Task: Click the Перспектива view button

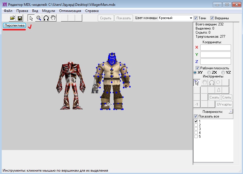Action: [15, 26]
